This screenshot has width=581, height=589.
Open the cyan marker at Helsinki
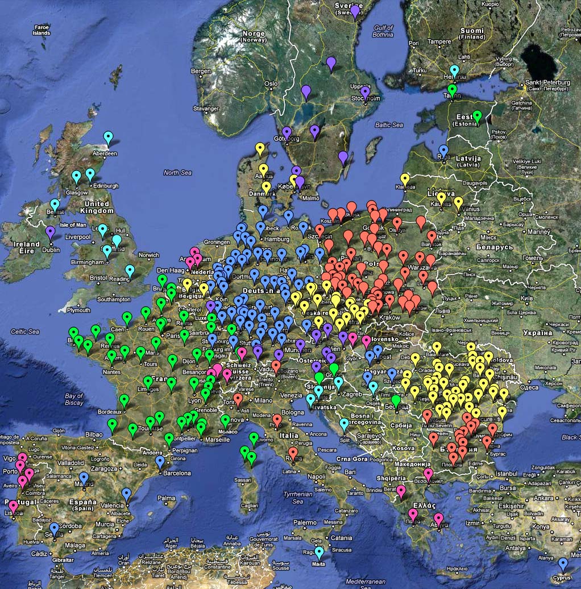click(x=454, y=71)
